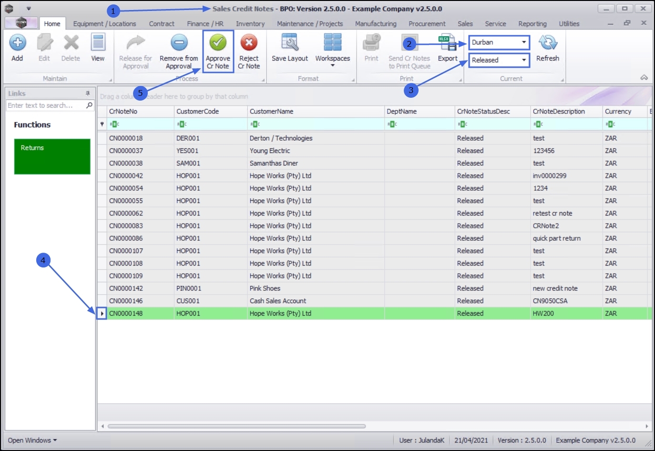Click the scroll left arrow
The width and height of the screenshot is (655, 451).
[x=102, y=426]
